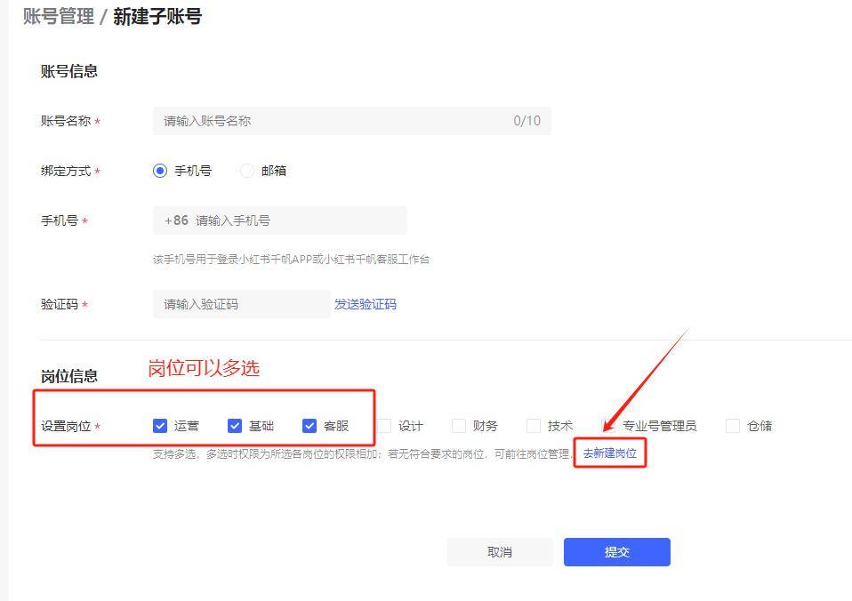Tick the 技术 position checkbox
Viewport: 852px width, 601px height.
534,426
